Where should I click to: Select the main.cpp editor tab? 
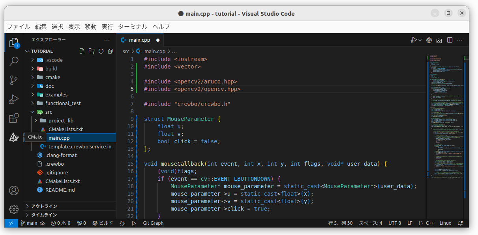pos(140,40)
